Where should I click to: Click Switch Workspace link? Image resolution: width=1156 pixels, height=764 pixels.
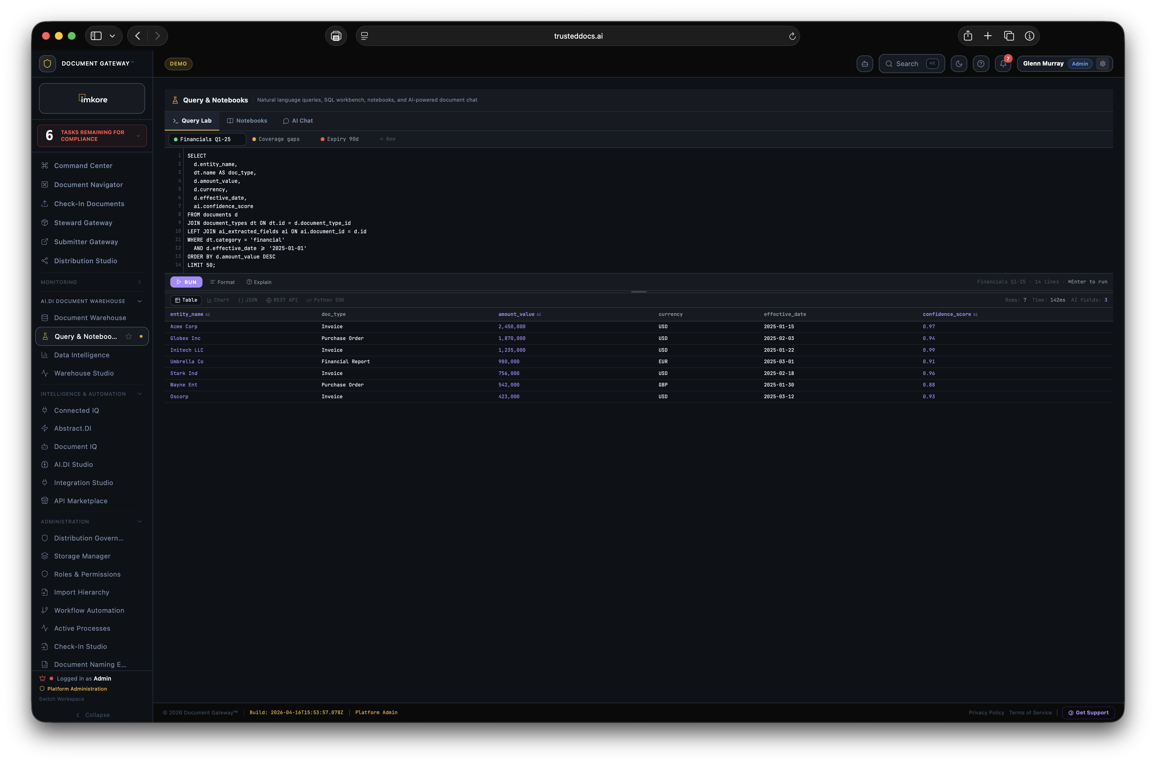(x=61, y=699)
